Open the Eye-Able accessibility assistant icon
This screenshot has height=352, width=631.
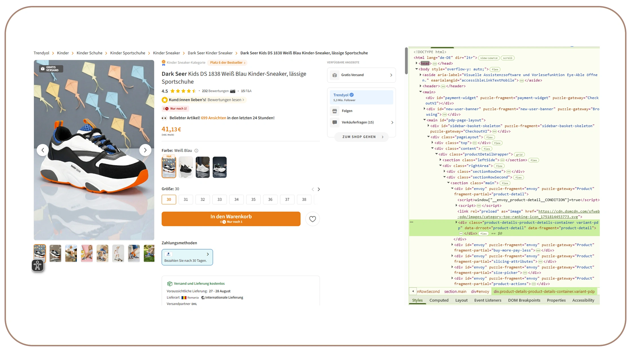pos(37,265)
